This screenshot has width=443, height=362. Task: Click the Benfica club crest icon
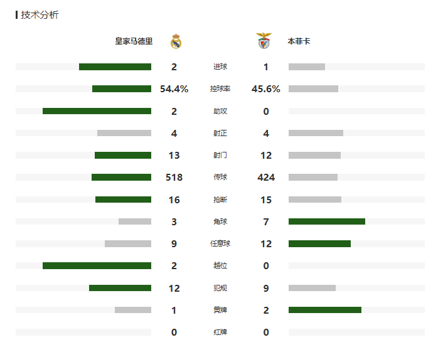pyautogui.click(x=264, y=41)
